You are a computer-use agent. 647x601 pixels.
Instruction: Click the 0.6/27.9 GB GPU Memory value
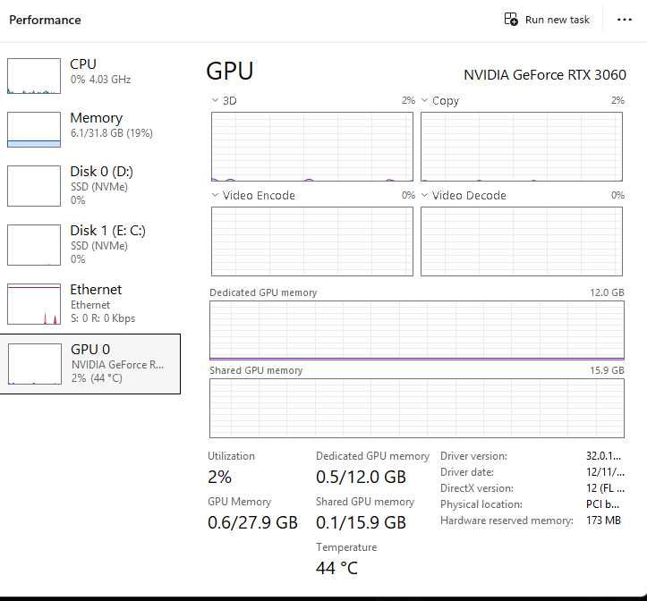coord(252,522)
